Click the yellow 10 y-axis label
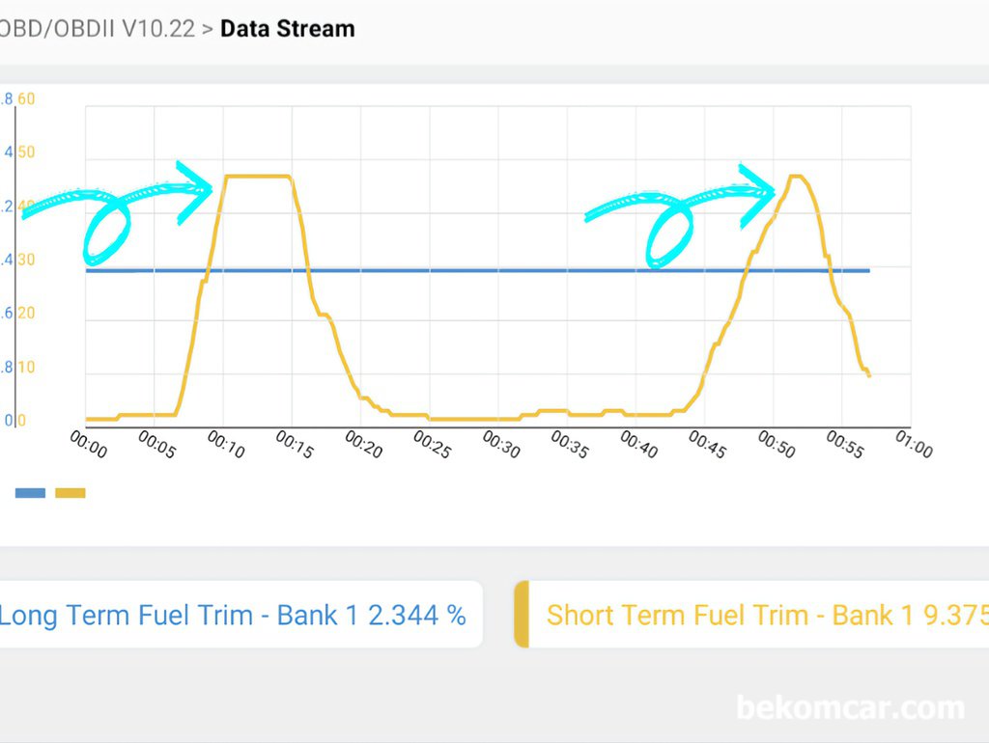 point(26,367)
